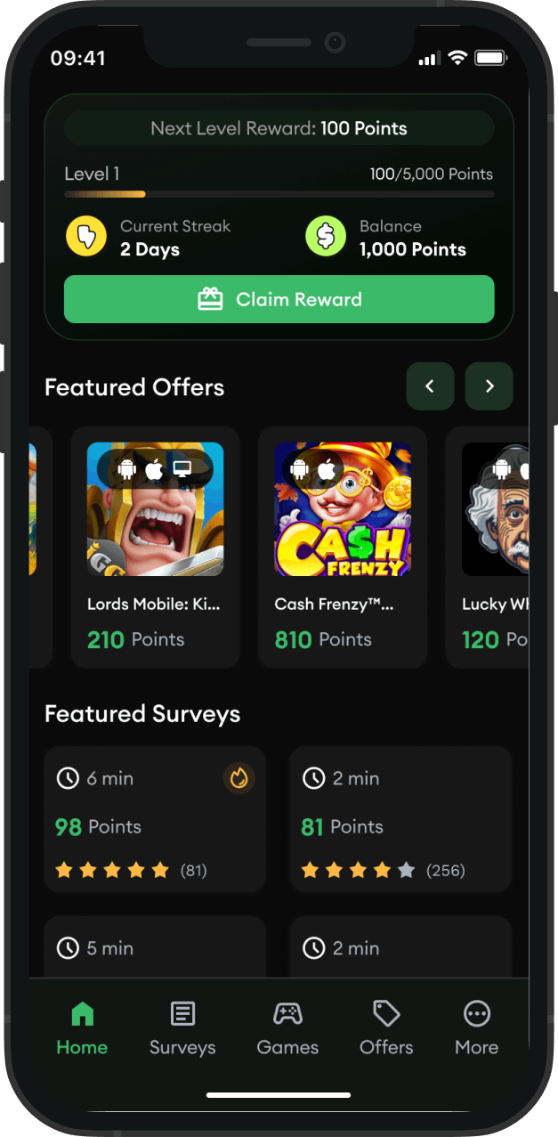This screenshot has width=558, height=1137.
Task: Tap the Apple icon on the Lords Mobile card
Action: point(155,469)
